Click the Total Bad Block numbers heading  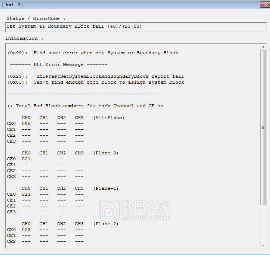[85, 106]
